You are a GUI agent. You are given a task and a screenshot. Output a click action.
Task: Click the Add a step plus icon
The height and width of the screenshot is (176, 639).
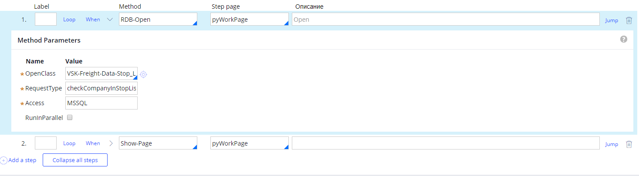coord(3,160)
